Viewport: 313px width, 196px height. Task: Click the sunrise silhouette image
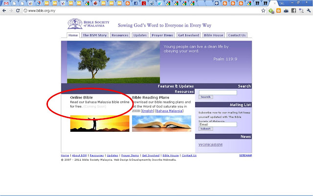[x=100, y=123]
